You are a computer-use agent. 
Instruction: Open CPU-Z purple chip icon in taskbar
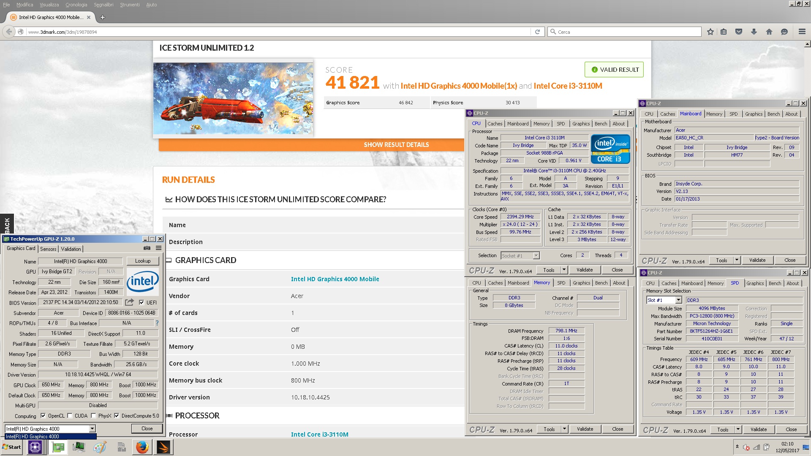35,447
